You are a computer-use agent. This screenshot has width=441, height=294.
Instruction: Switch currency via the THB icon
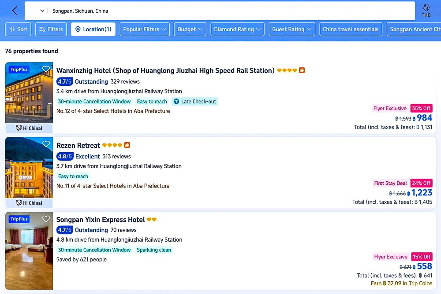click(x=426, y=11)
